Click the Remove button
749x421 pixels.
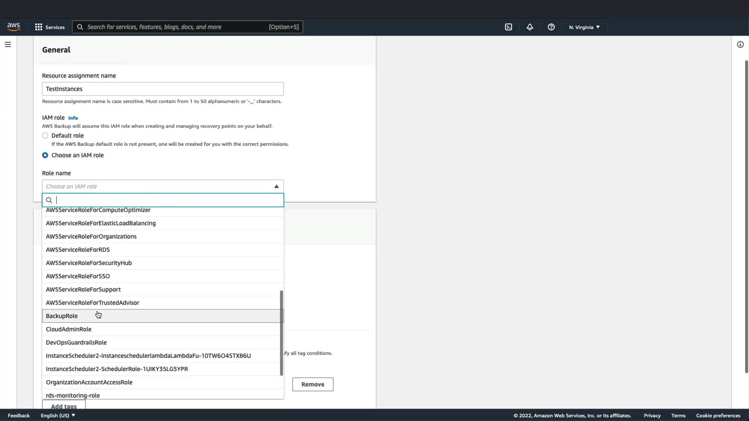(312, 384)
